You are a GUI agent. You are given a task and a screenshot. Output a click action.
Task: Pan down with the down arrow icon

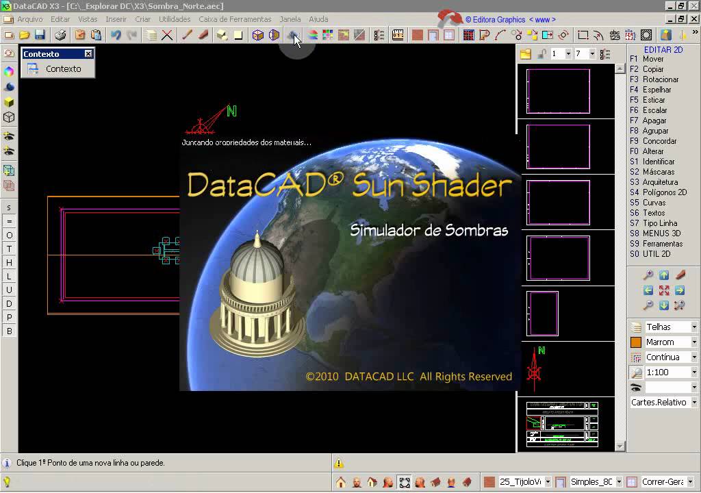pos(664,305)
